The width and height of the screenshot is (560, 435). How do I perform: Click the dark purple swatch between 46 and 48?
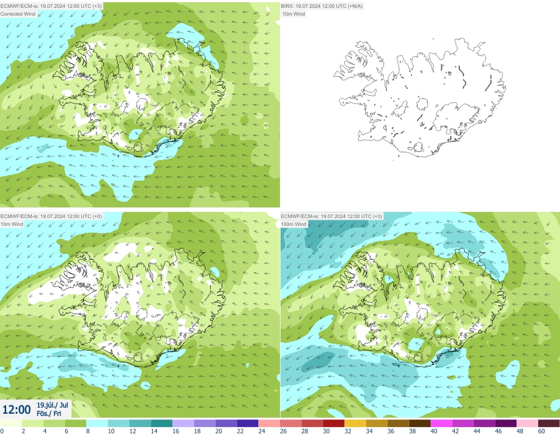point(506,423)
